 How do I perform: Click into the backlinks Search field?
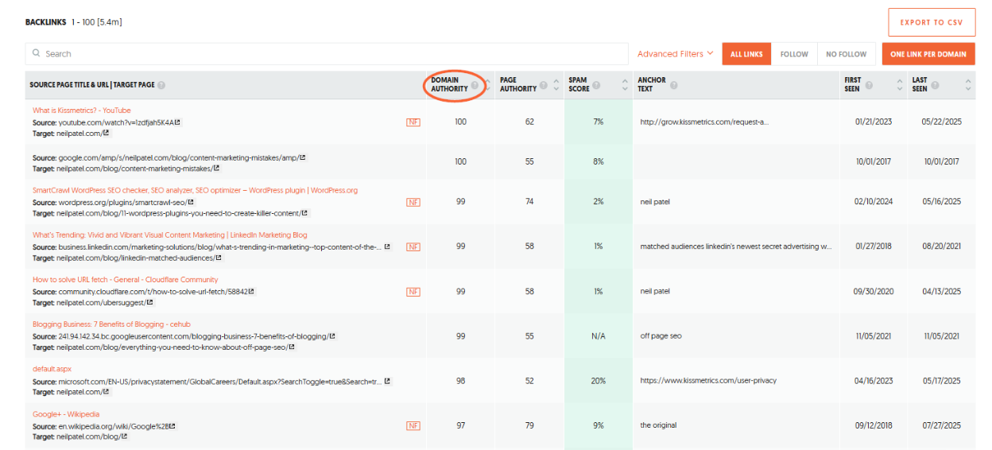pyautogui.click(x=327, y=54)
